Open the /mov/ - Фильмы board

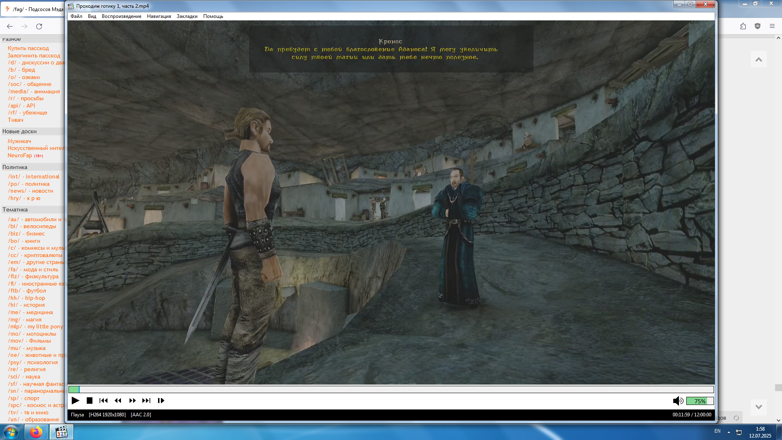(29, 341)
